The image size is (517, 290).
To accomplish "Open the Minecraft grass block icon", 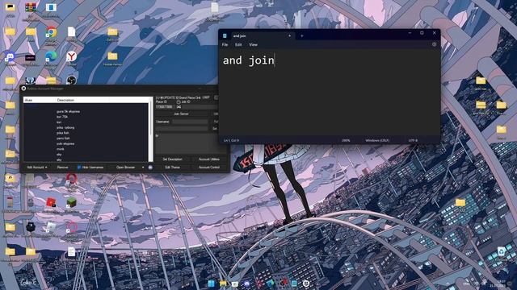I will pos(71,202).
